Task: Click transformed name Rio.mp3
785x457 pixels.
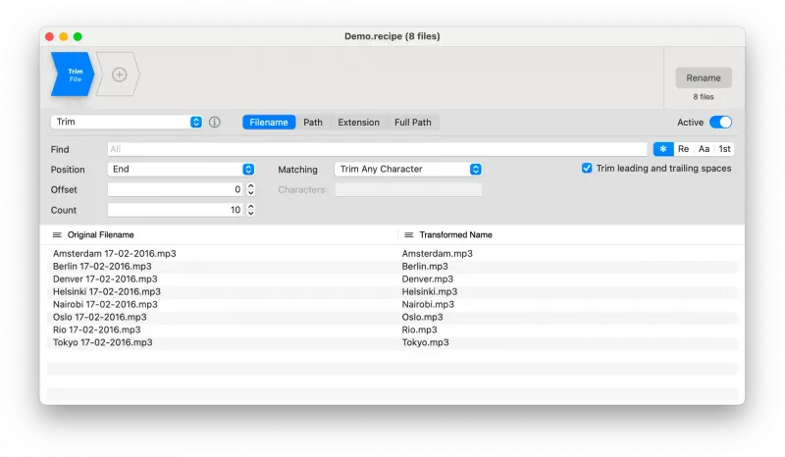Action: point(419,330)
